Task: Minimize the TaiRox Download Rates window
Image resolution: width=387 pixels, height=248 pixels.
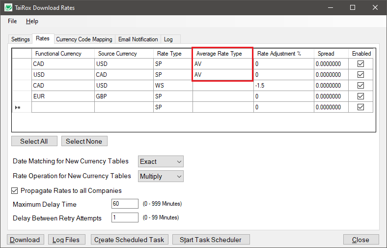Action: click(331, 7)
